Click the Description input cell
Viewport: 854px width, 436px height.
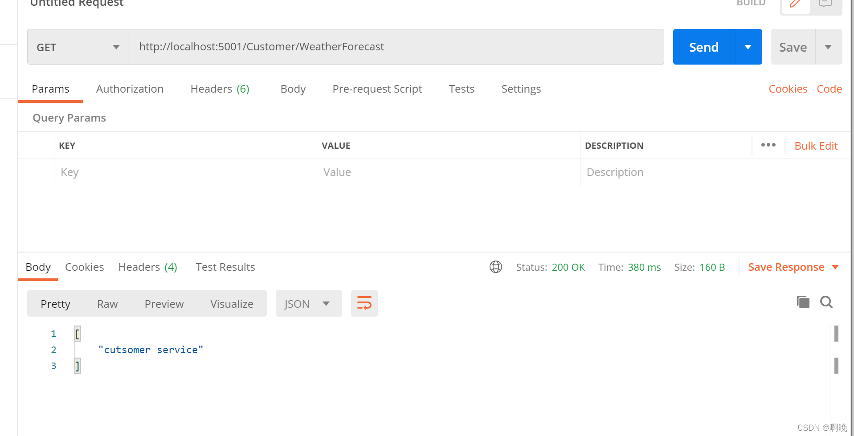point(715,172)
